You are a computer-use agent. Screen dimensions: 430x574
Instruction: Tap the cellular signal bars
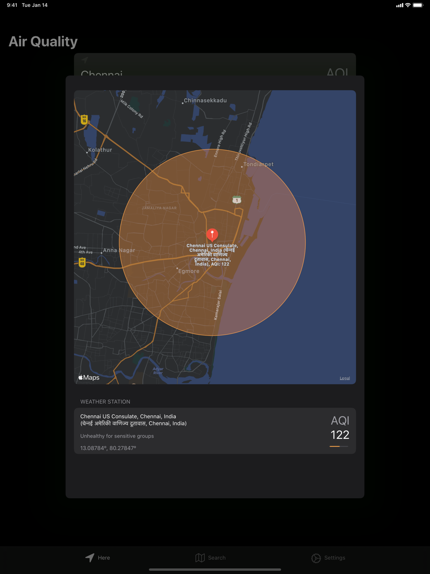click(x=400, y=5)
